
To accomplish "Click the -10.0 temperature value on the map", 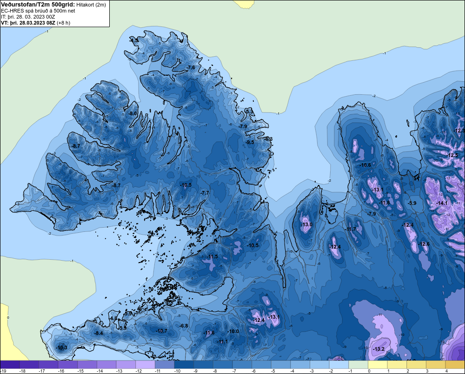I will coord(233,332).
